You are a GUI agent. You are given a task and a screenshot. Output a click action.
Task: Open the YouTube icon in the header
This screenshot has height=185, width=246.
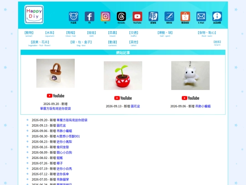point(137,16)
